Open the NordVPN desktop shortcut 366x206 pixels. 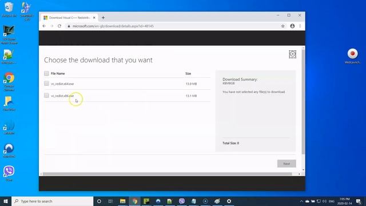[9, 150]
